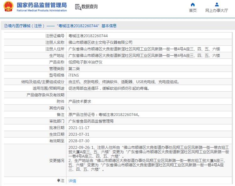This screenshot has height=186, width=235.
Task: Click the 国家药品监督管理局 site title
Action: [41, 5]
